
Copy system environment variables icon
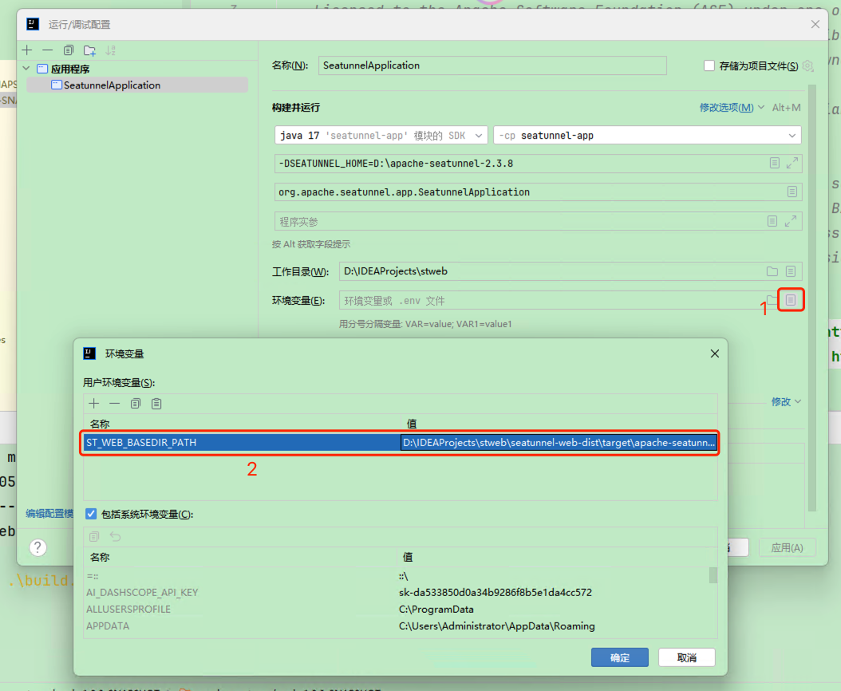coord(94,536)
